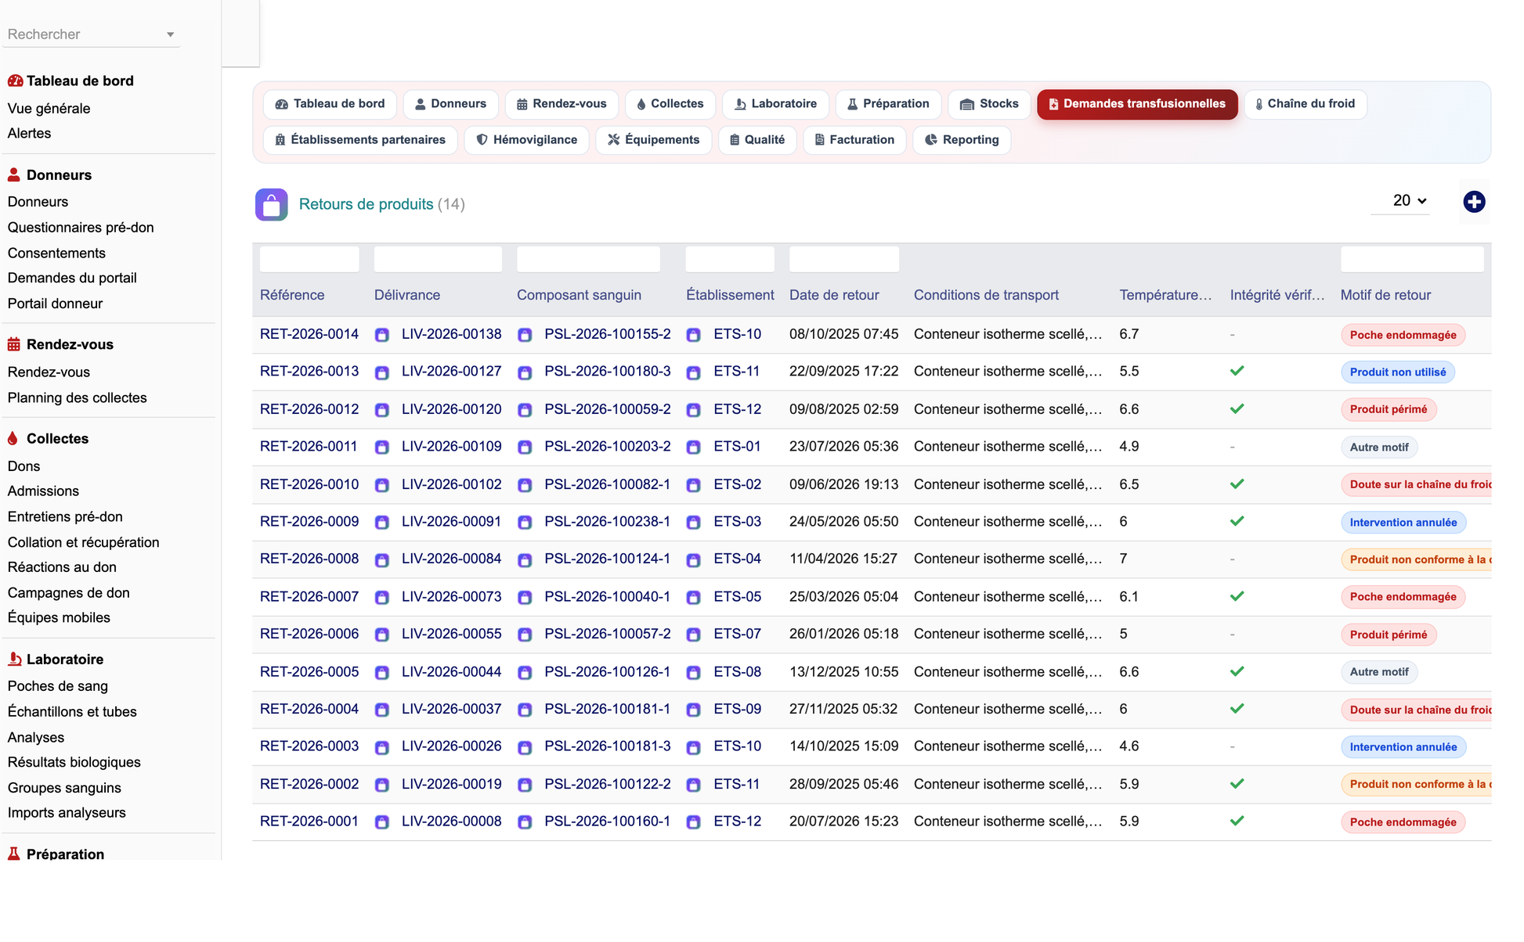Click component icon beside PSL-2026-100238-1

click(525, 523)
